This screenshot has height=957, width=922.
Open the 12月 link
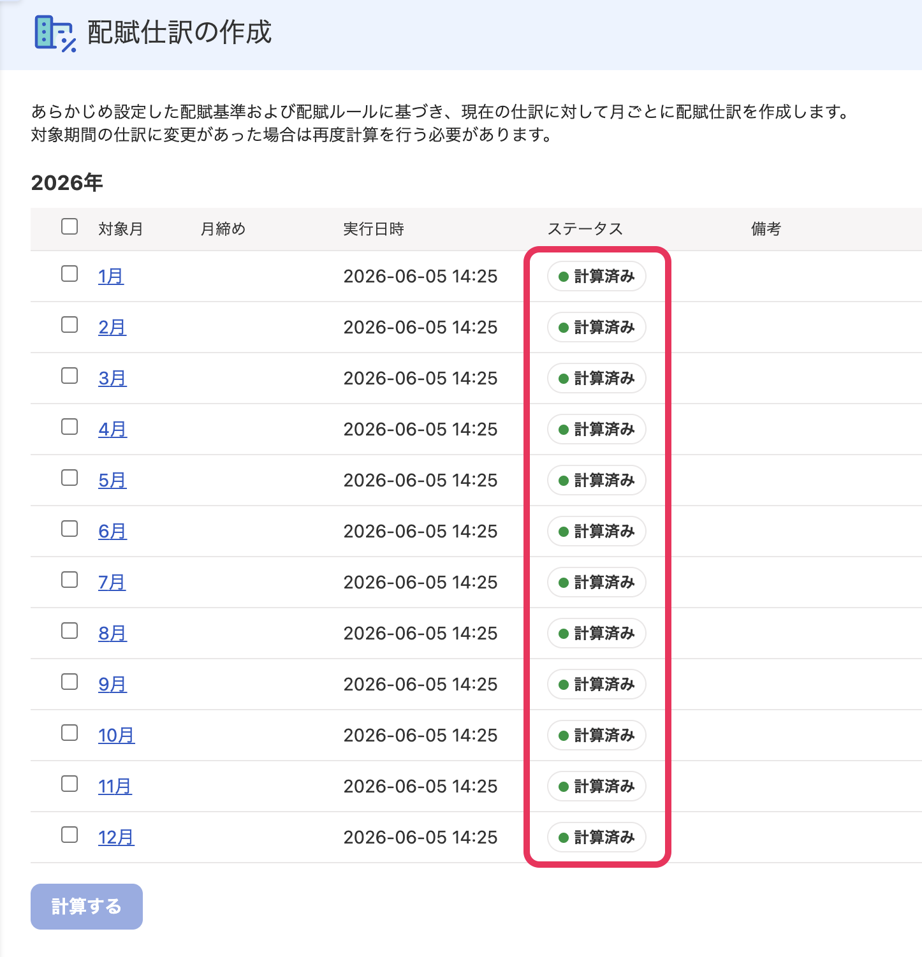point(116,837)
